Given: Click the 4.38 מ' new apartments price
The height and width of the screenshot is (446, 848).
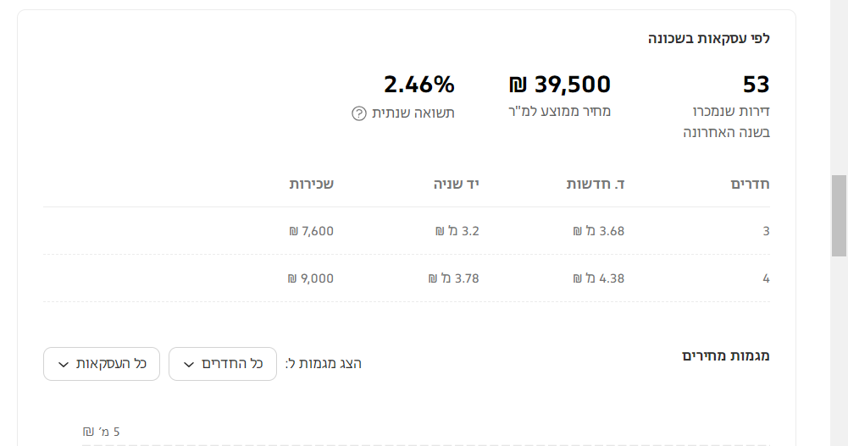Looking at the screenshot, I should click(x=599, y=278).
